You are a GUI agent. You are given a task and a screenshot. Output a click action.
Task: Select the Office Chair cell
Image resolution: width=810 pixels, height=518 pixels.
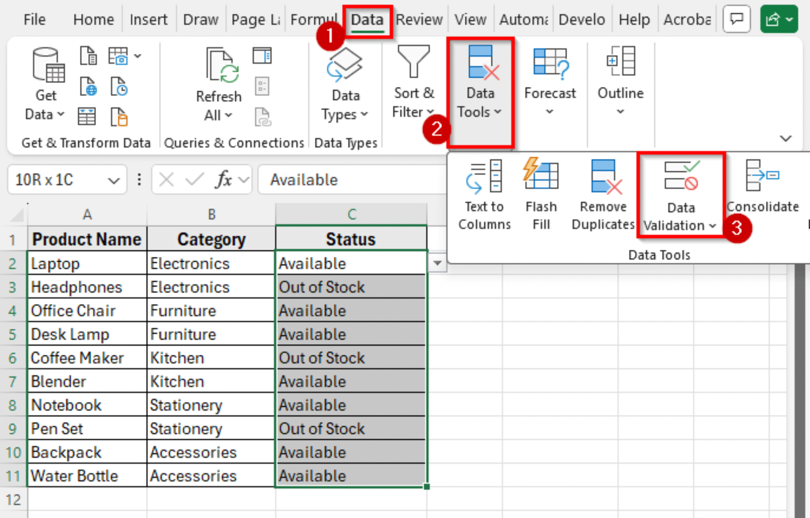(x=87, y=311)
